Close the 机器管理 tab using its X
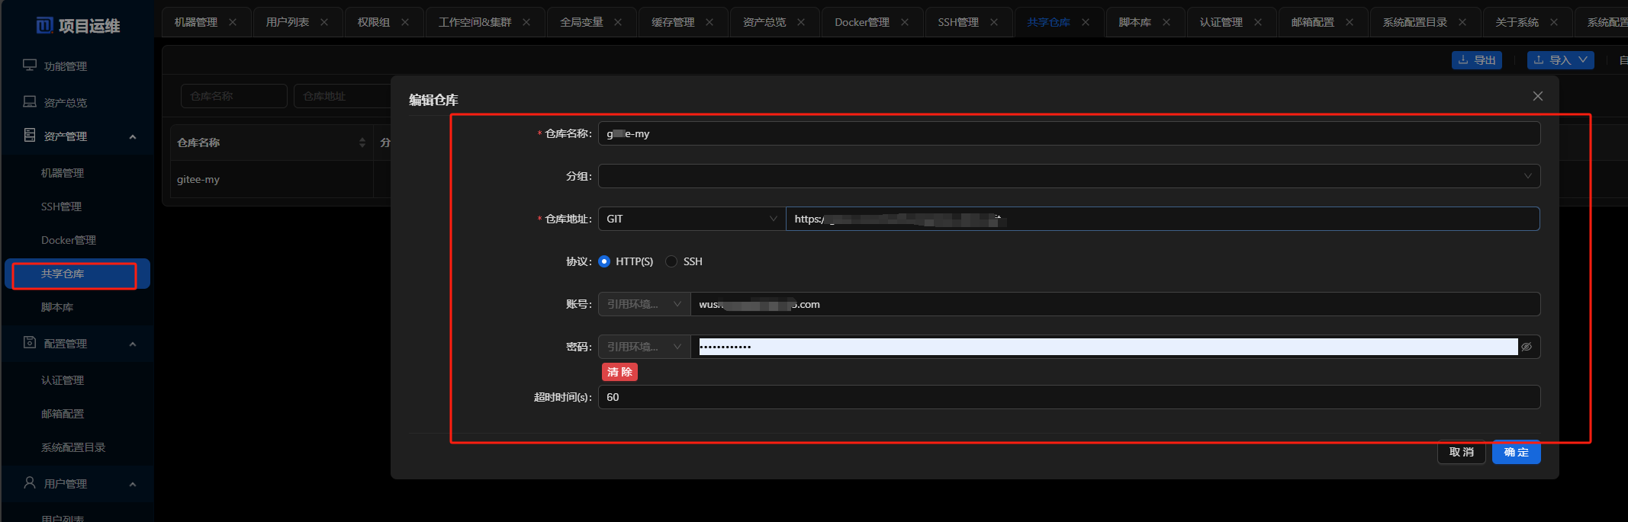The height and width of the screenshot is (522, 1628). tap(233, 22)
